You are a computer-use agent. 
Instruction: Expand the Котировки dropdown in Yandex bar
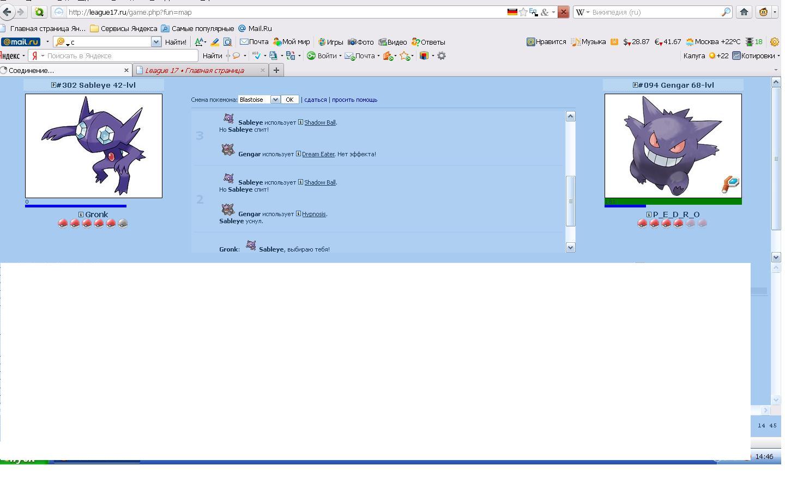tap(778, 56)
